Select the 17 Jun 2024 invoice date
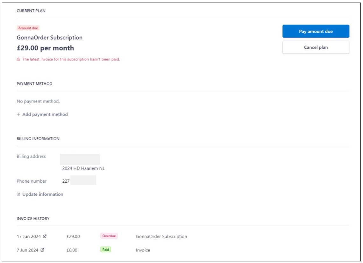Viewport: 363px width, 263px height. [29, 236]
